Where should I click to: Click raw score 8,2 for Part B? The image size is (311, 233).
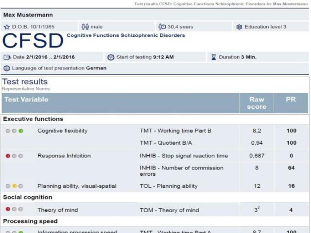tap(257, 131)
